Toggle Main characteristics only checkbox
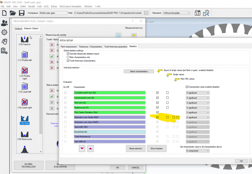The height and width of the screenshot is (174, 252). (x=68, y=57)
